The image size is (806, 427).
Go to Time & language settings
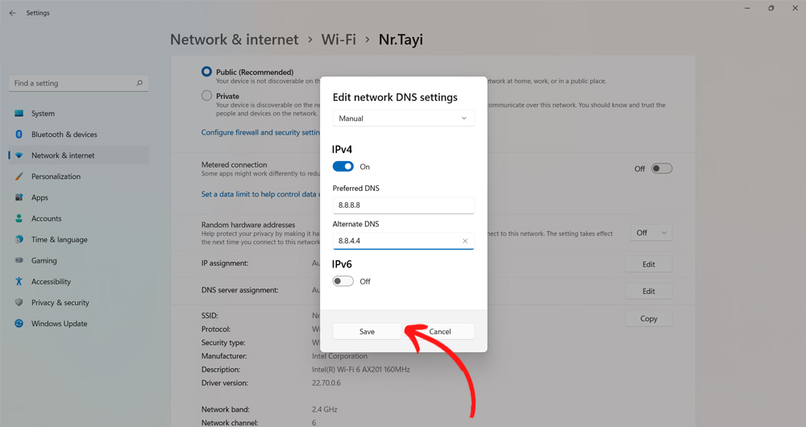coord(59,240)
